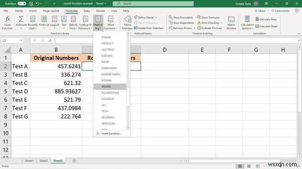Expand Error Checking dropdown arrow
The height and width of the screenshot is (169, 302).
point(222,23)
